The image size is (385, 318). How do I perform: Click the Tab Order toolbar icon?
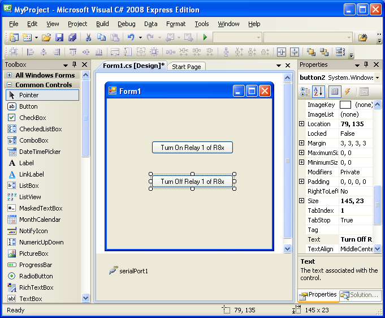point(340,52)
